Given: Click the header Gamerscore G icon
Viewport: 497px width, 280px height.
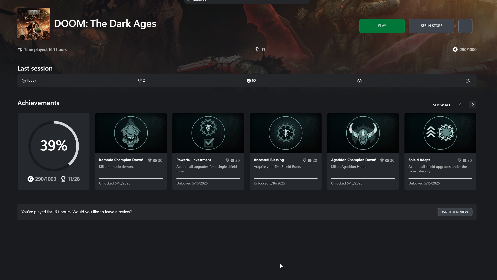Looking at the screenshot, I should (x=455, y=50).
